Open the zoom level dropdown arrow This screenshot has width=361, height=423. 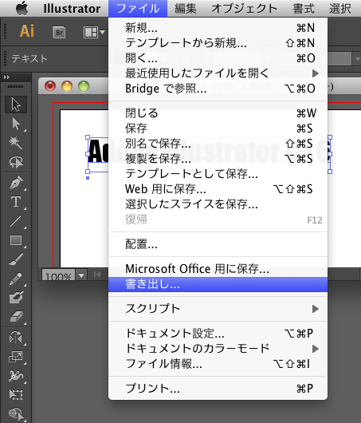(x=81, y=275)
